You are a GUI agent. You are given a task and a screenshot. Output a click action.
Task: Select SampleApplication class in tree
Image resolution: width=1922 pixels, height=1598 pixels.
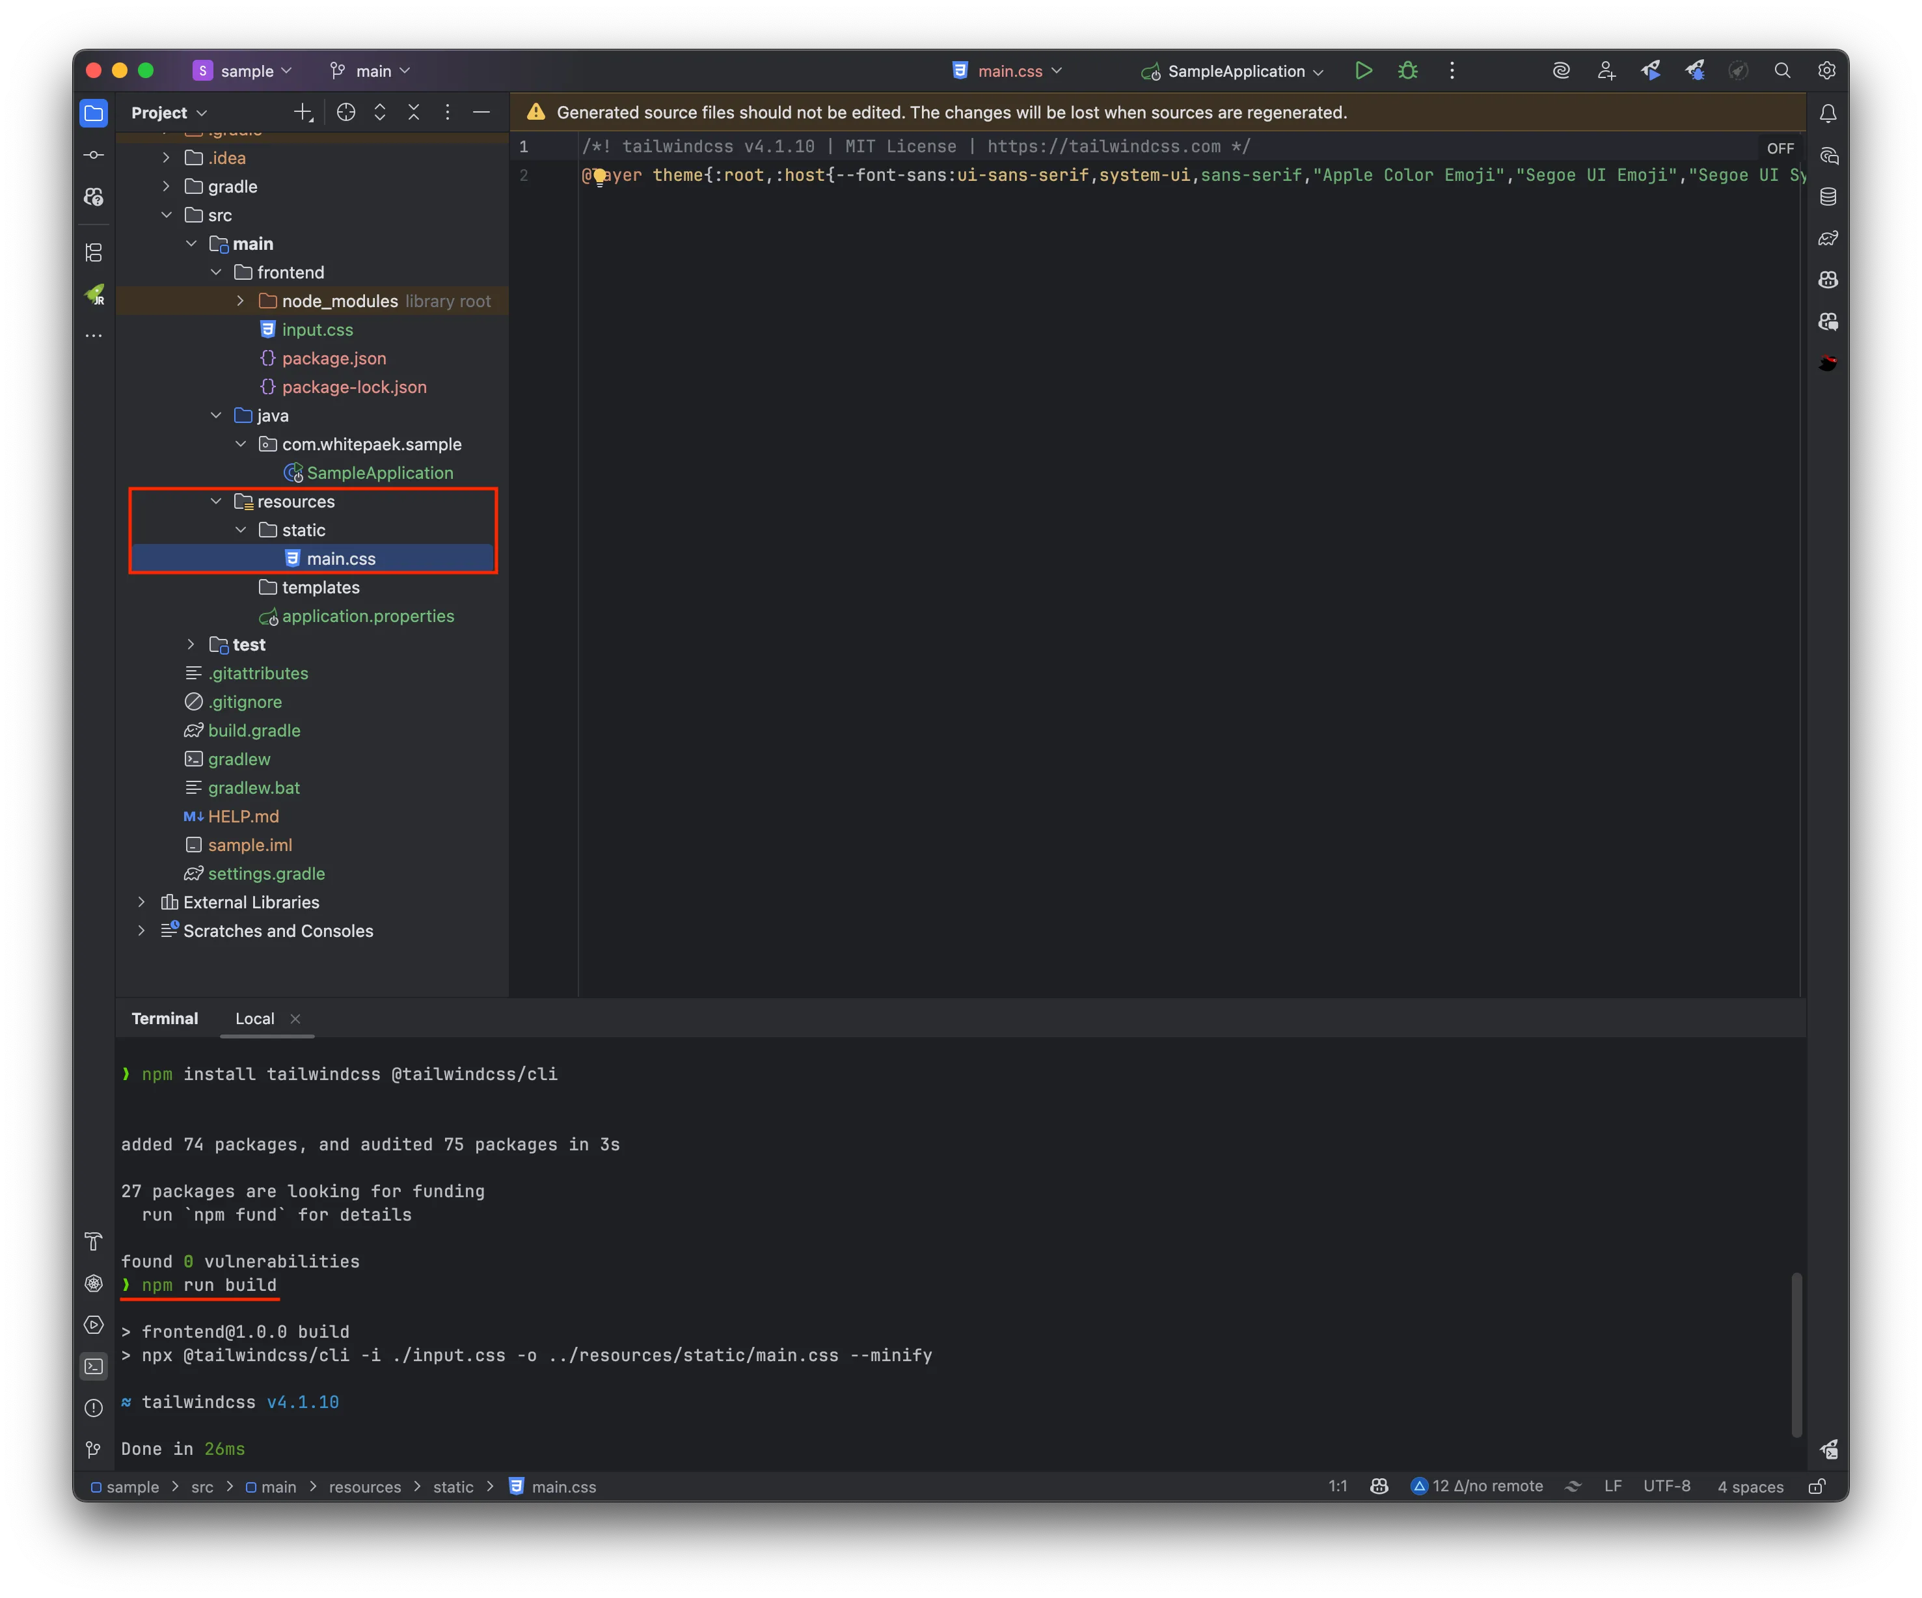click(380, 472)
